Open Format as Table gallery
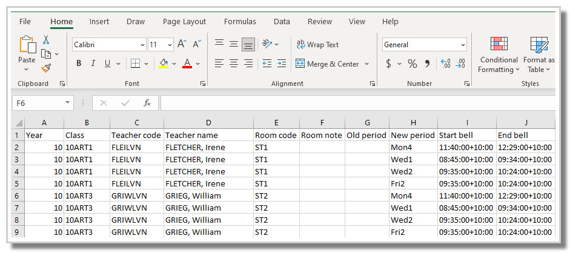 click(539, 54)
